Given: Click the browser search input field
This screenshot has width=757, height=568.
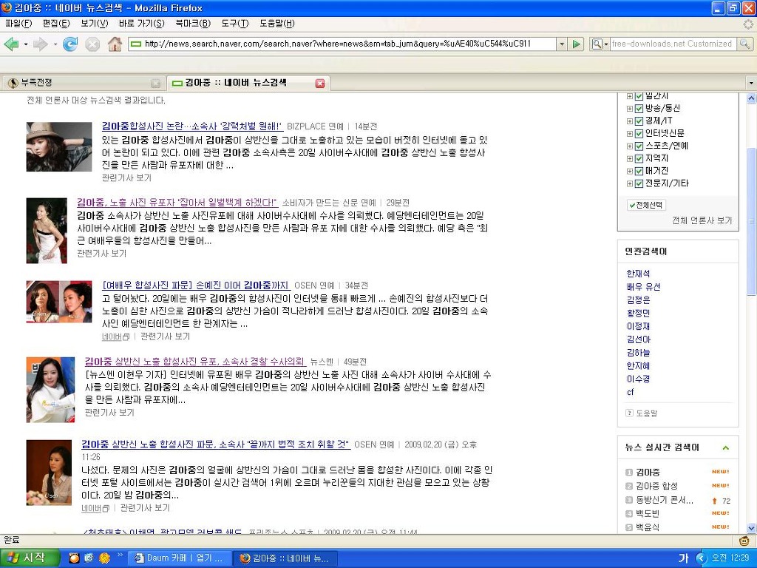Looking at the screenshot, I should 673,44.
